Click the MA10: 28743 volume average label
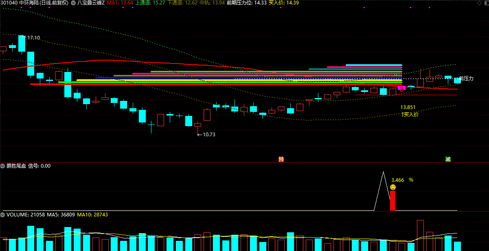This screenshot has width=489, height=251. [x=92, y=214]
